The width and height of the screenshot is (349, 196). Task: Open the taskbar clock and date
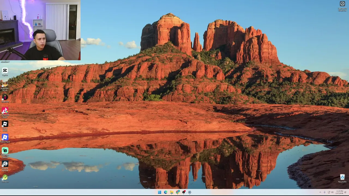click(339, 192)
